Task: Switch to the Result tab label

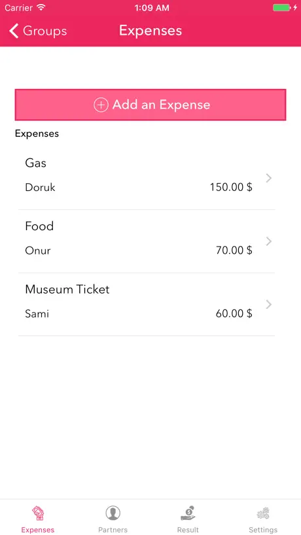Action: 188,530
